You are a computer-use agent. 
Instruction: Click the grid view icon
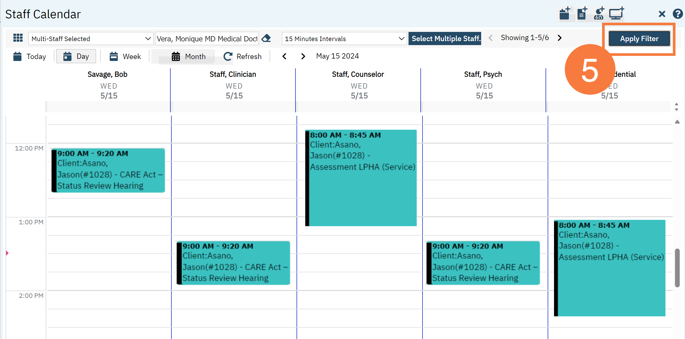18,38
